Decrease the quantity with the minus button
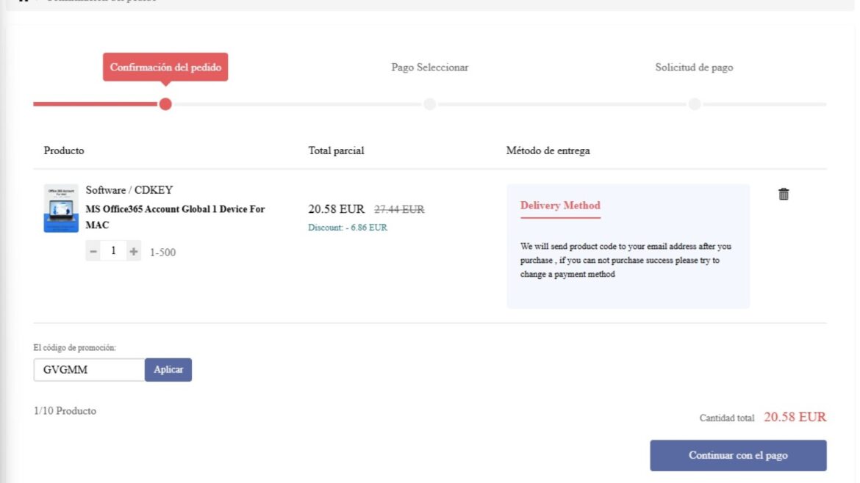 point(93,251)
